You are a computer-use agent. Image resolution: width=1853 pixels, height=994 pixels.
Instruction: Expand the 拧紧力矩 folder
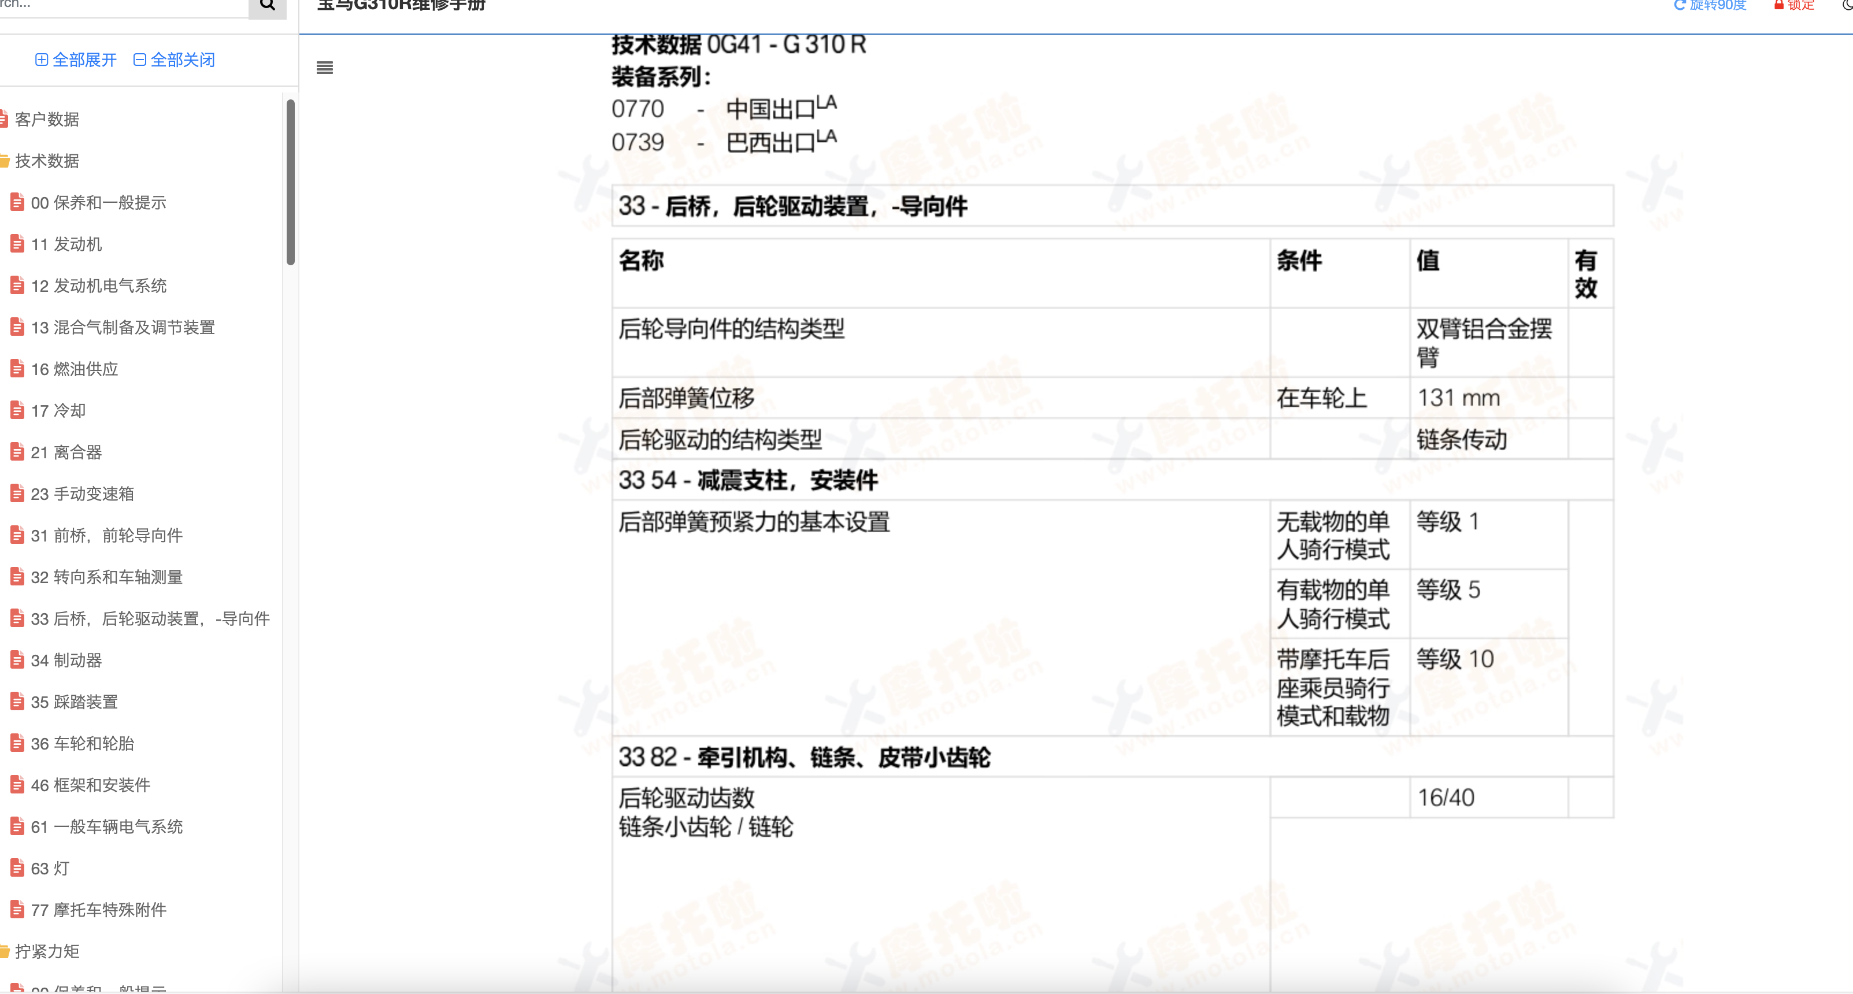pos(47,952)
